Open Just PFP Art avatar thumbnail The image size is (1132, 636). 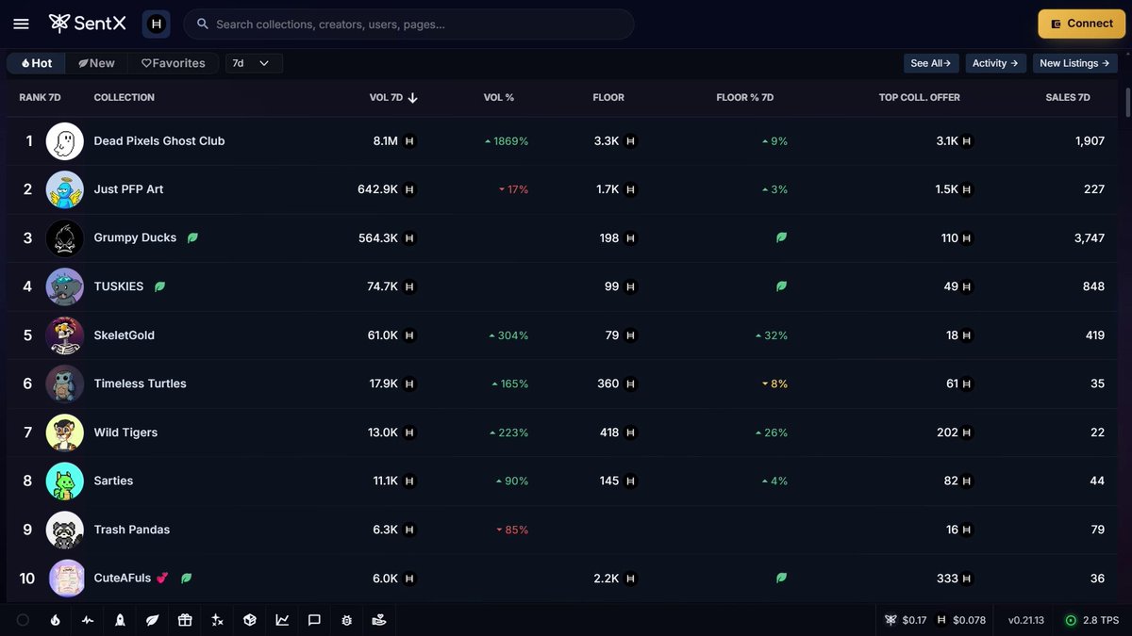[65, 189]
